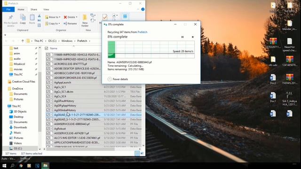
Task: Switch to Share ribbon tab
Action: [33, 9]
